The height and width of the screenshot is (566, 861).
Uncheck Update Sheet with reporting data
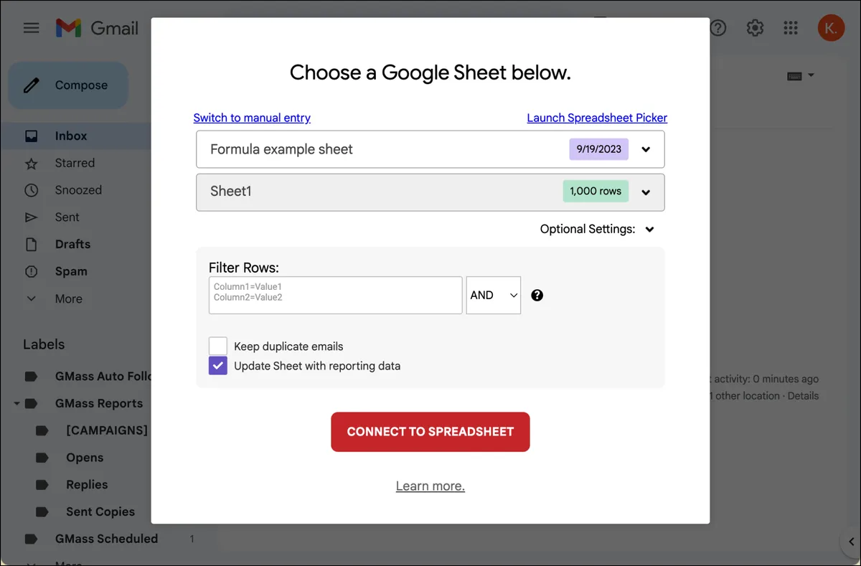pos(218,366)
